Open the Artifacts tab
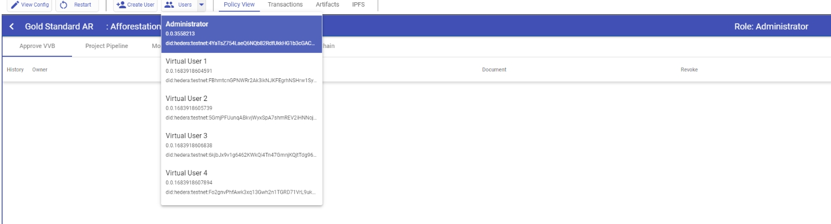Image resolution: width=831 pixels, height=224 pixels. [x=327, y=5]
